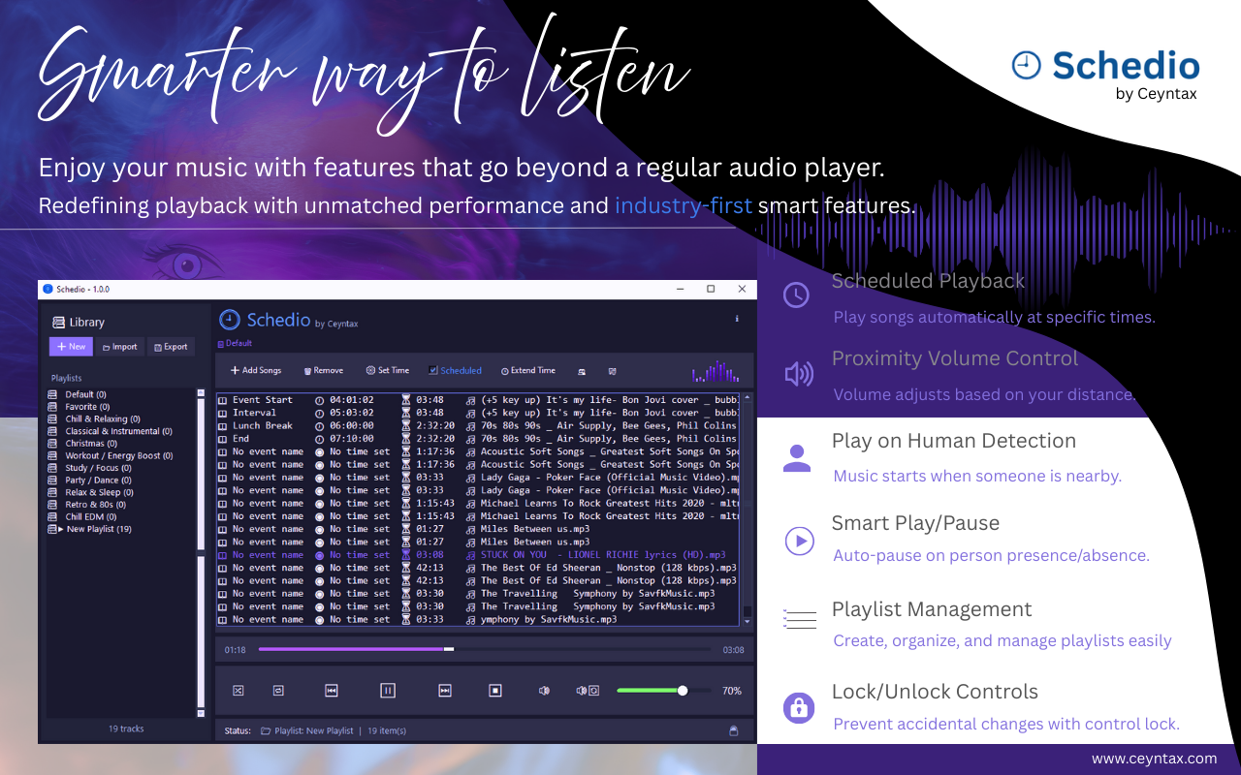Click the music note icon of Miles Between us first row
This screenshot has height=775, width=1241.
470,529
